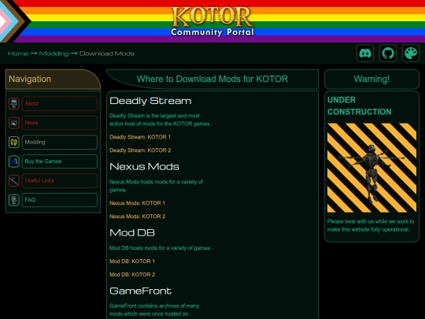This screenshot has height=319, width=425.
Task: Click the Warning! panel header
Action: point(371,80)
